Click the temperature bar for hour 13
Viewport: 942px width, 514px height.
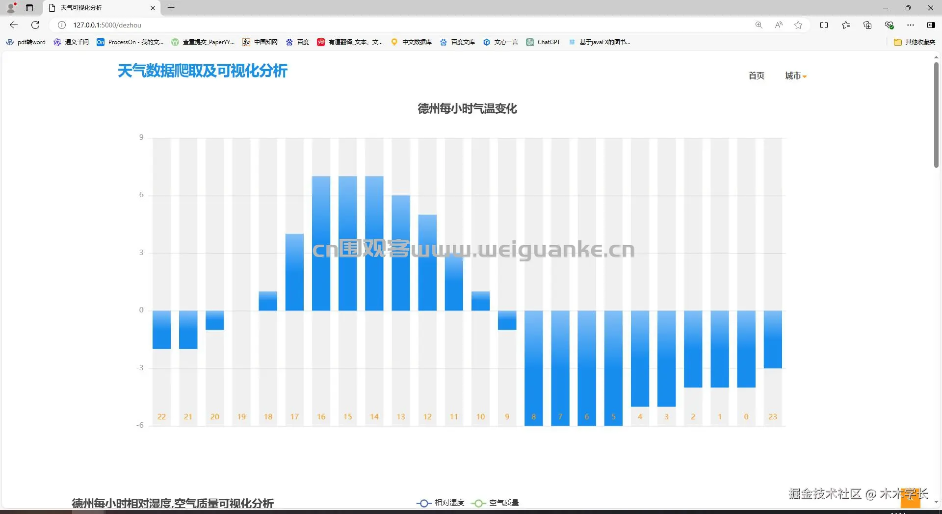[x=400, y=253]
